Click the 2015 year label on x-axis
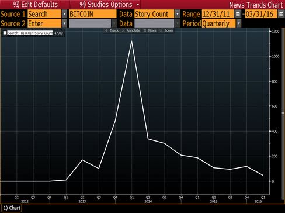This screenshot has height=213, width=285. tap(214, 202)
